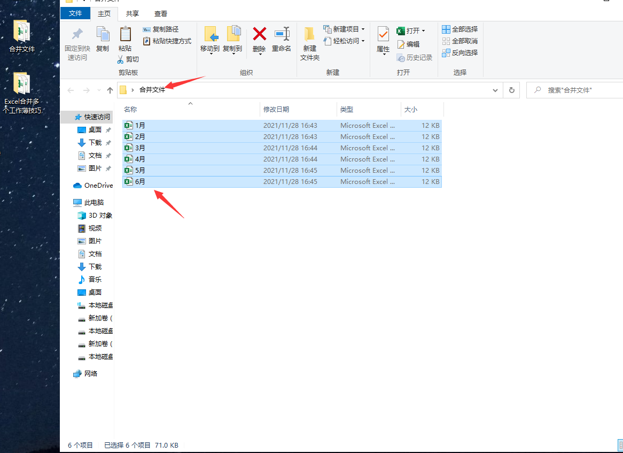Select the 1月 Excel file
Viewport: 623px width, 453px height.
coord(282,125)
